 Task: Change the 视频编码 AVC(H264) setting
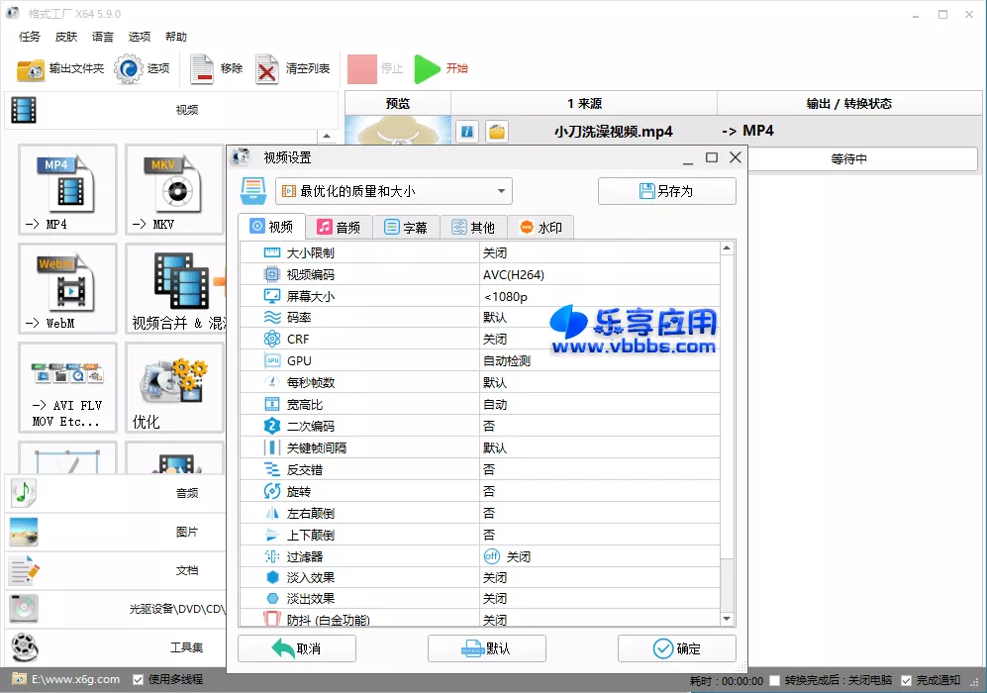(593, 274)
